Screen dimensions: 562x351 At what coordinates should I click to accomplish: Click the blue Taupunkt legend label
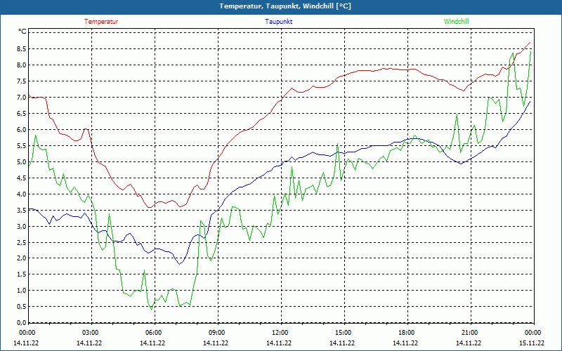(278, 22)
